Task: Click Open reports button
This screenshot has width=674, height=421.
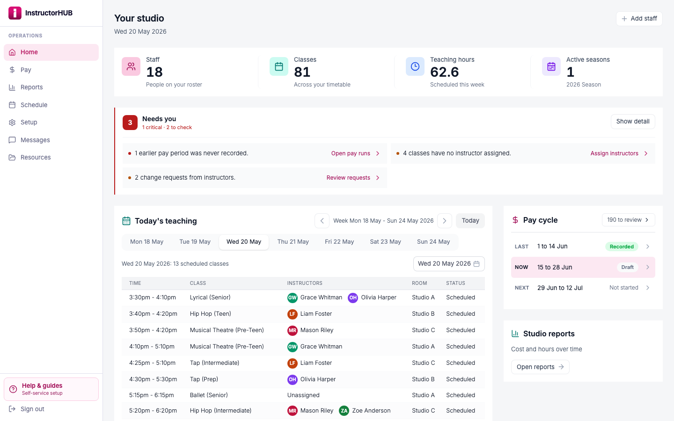Action: pos(540,367)
